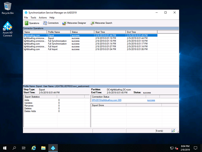This screenshot has height=152, width=202.
Task: Select the lightbluefrog.com Full Synchronization run at 8:01:14 PM
Action: pos(90,44)
